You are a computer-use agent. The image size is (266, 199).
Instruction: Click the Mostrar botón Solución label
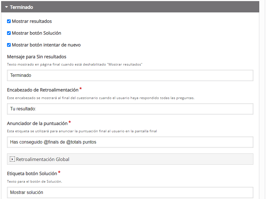click(x=37, y=33)
